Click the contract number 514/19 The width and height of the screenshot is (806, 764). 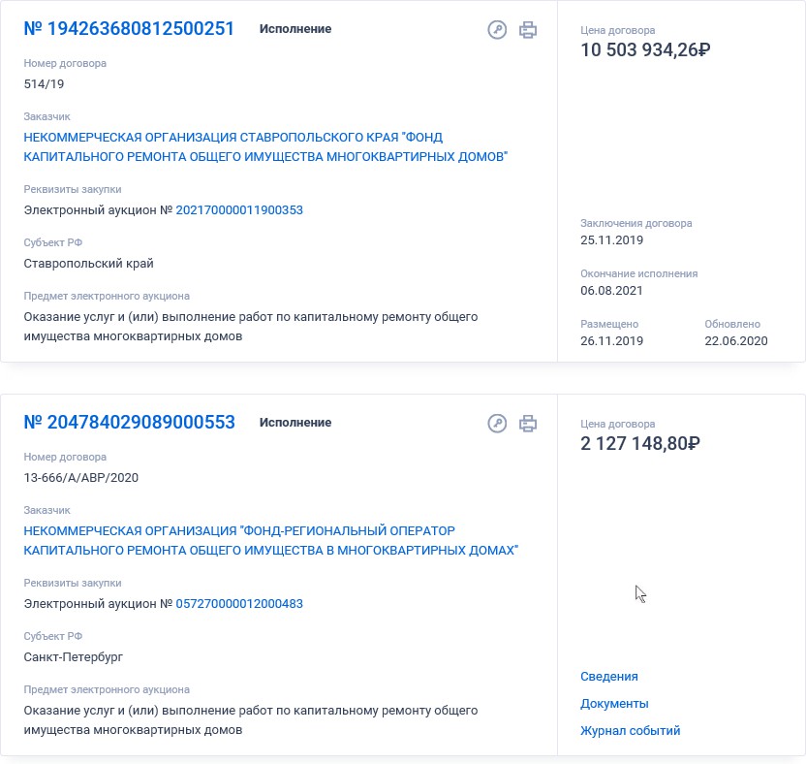click(x=44, y=84)
